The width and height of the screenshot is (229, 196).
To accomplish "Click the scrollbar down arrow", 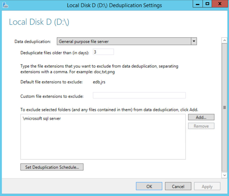I will (x=224, y=175).
